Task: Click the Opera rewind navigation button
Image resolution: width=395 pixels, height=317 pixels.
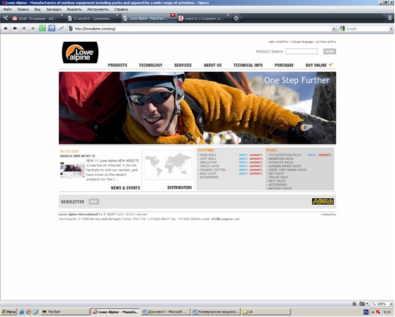Action: click(x=5, y=29)
